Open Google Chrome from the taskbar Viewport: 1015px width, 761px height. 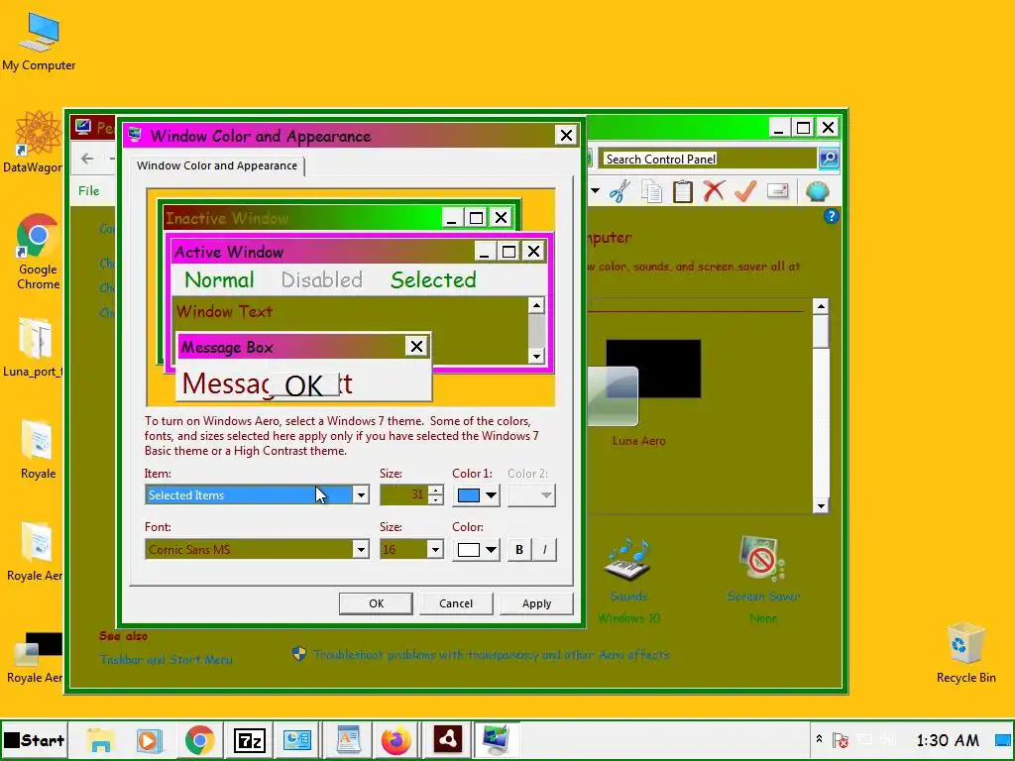199,740
